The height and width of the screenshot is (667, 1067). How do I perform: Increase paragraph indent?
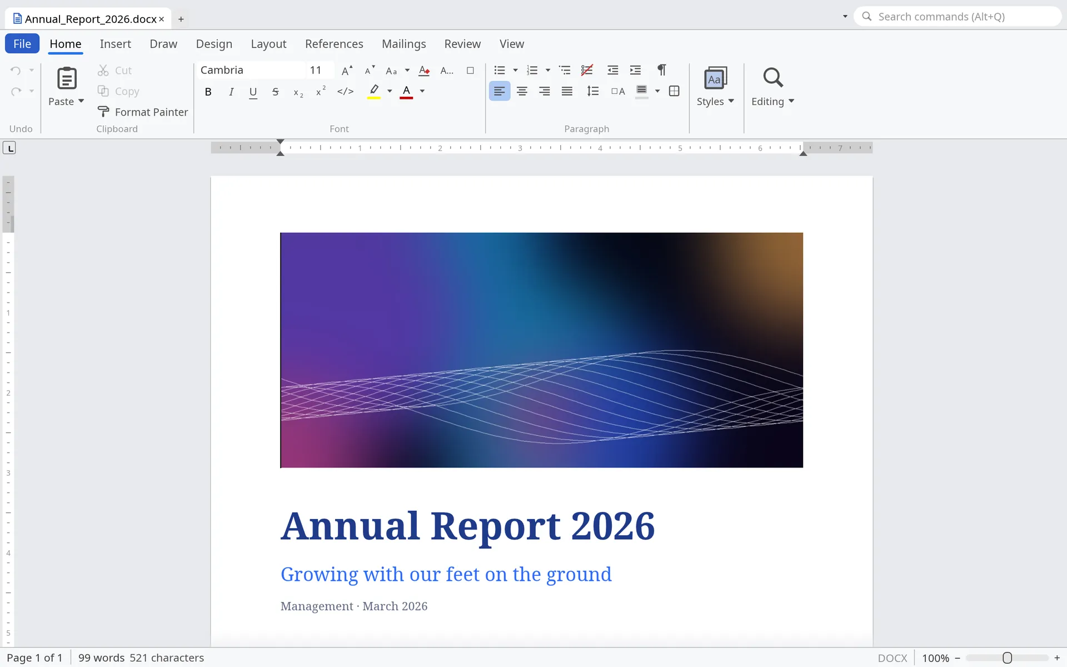(x=635, y=71)
